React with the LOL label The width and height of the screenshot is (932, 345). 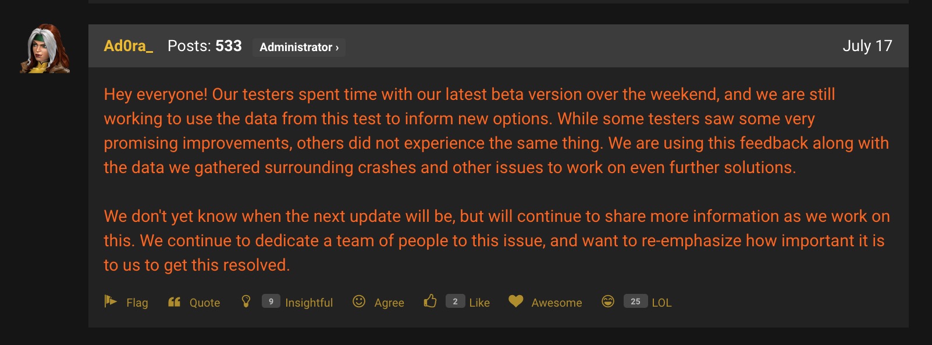click(661, 303)
